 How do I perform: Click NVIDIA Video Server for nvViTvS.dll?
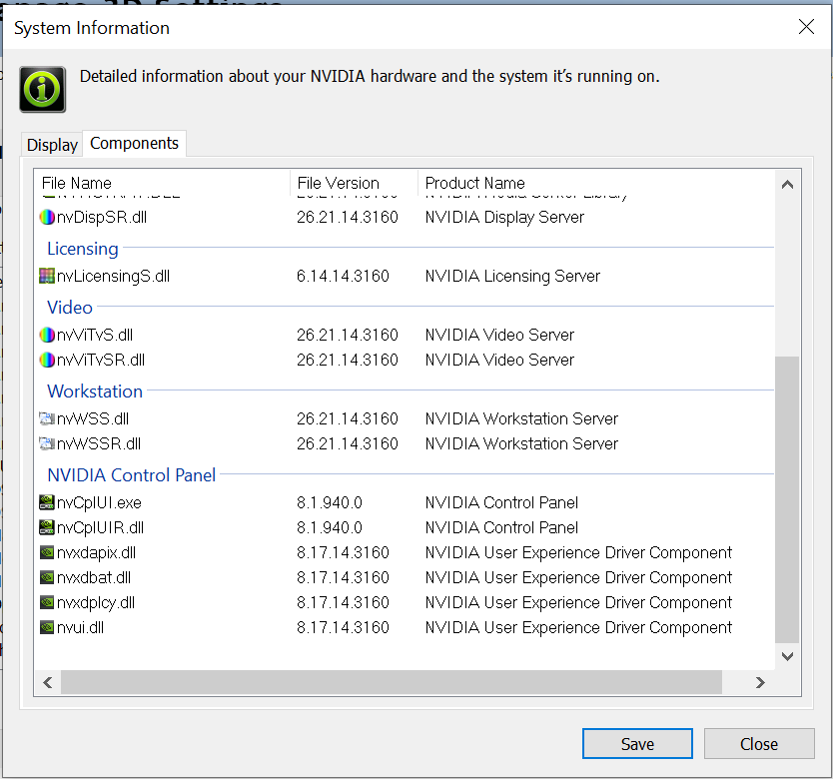pyautogui.click(x=500, y=335)
